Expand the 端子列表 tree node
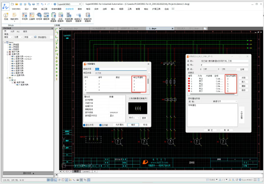Screen dimensions: 264x184 [7, 52]
